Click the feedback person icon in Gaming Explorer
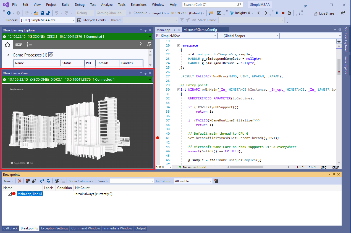 click(149, 44)
